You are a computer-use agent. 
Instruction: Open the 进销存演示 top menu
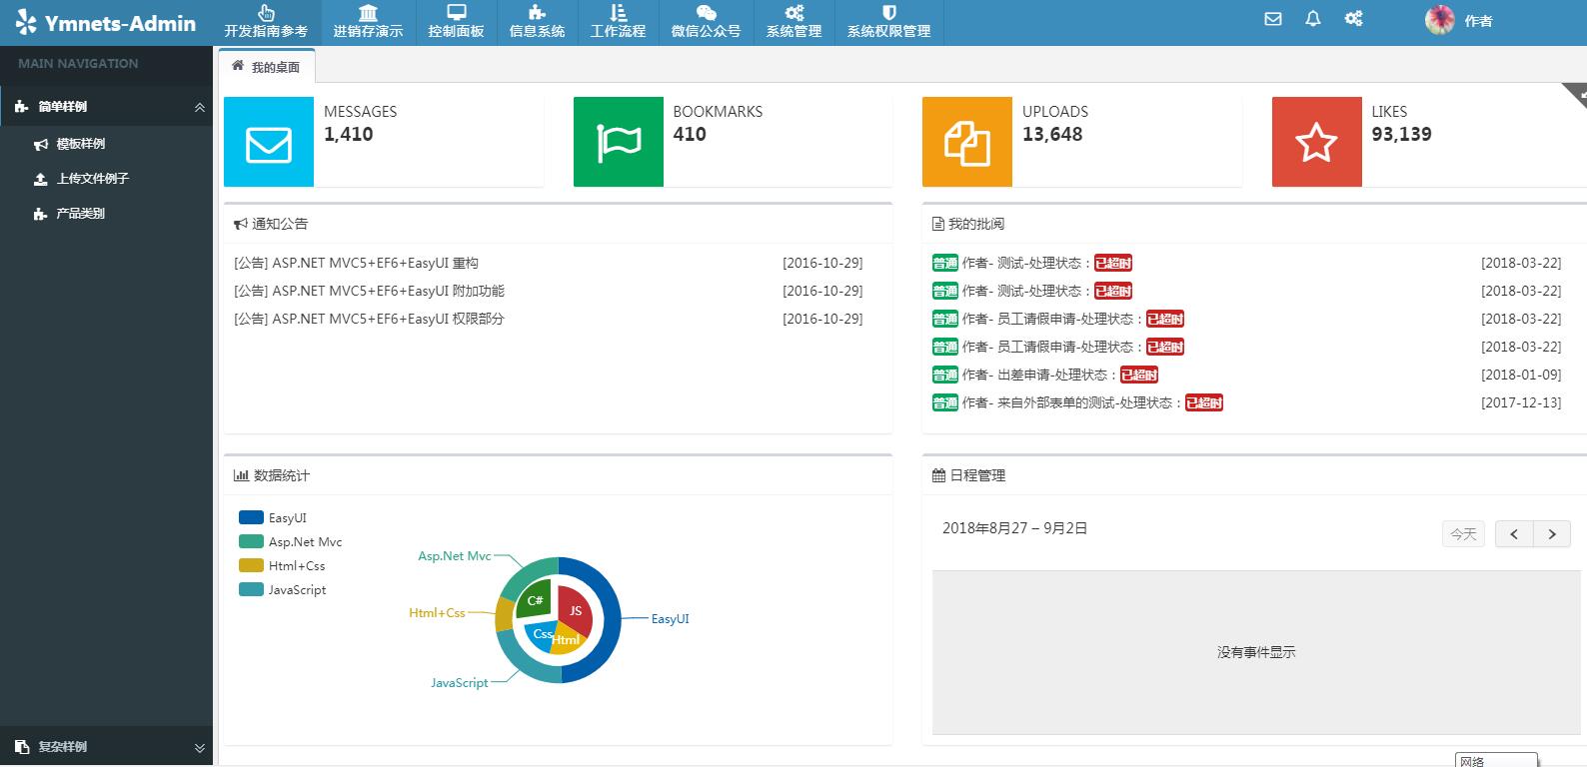tap(368, 22)
